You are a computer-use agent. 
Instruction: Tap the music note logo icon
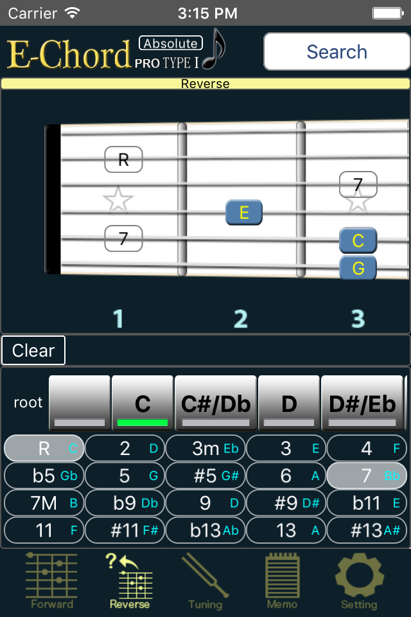tap(214, 49)
